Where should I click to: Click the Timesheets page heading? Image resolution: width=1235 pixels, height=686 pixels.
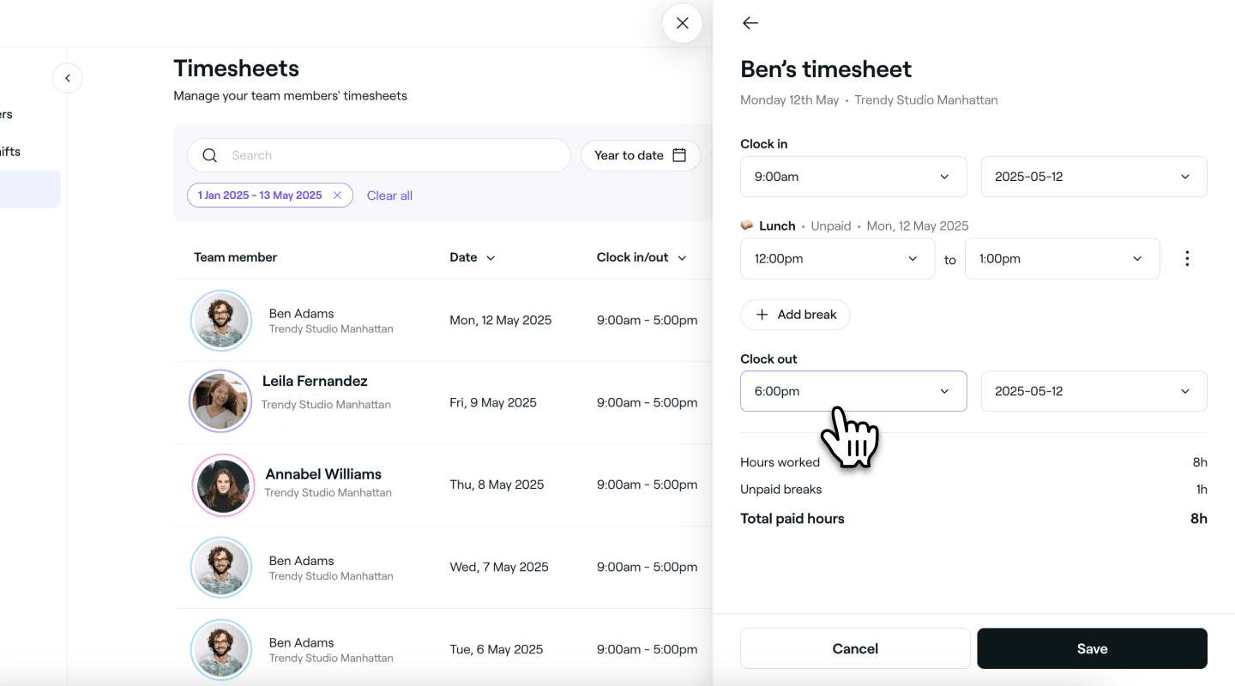coord(237,69)
